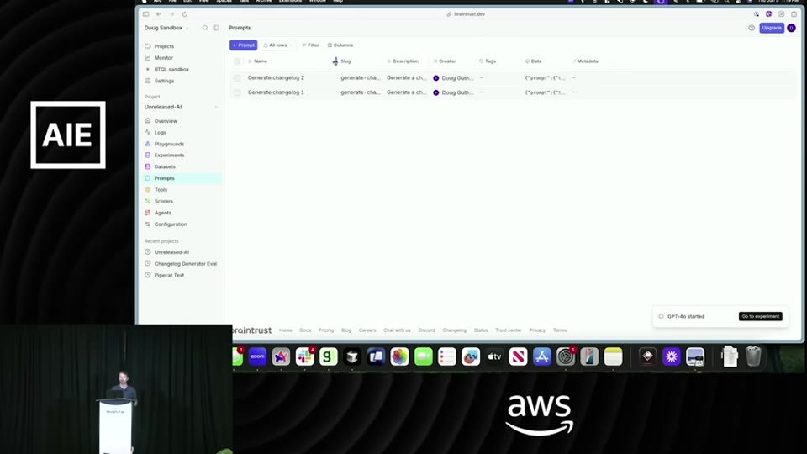Collapse the sidebar panel icon
Image resolution: width=807 pixels, height=454 pixels.
click(x=216, y=28)
